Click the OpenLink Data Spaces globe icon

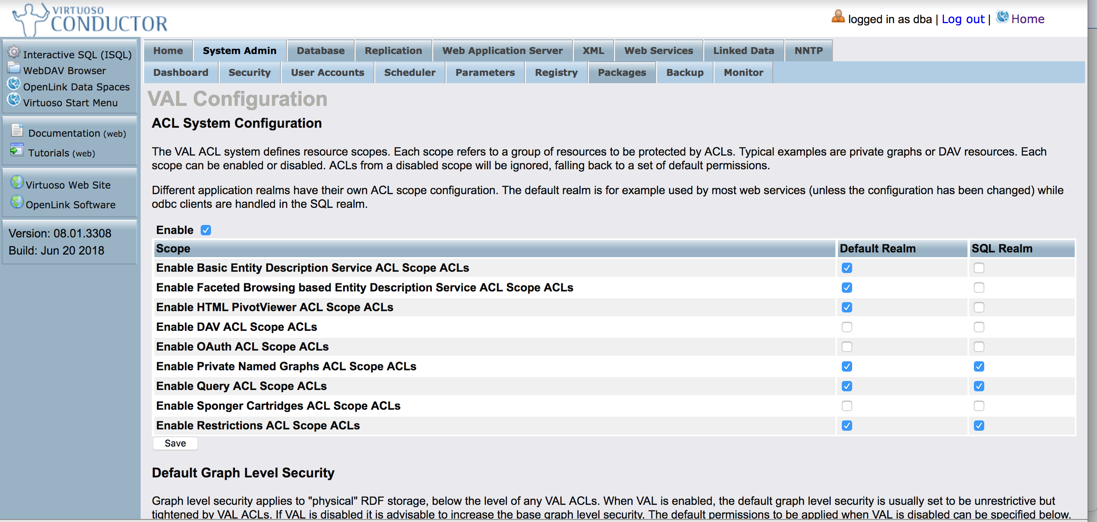click(14, 84)
